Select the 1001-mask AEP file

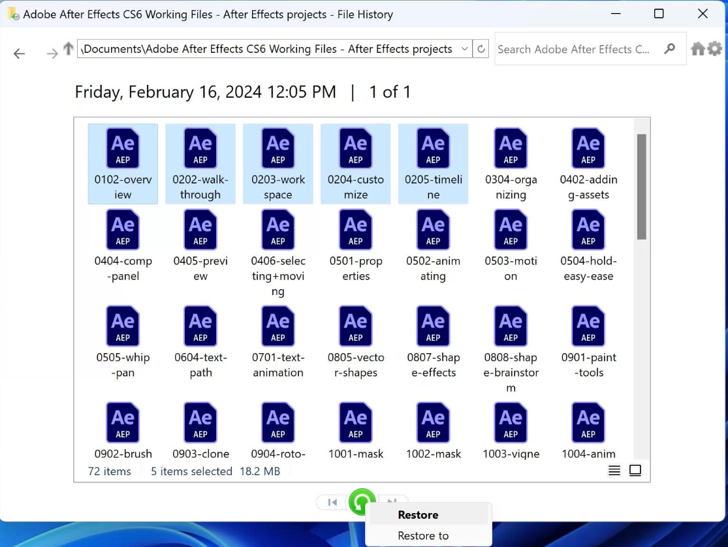[x=355, y=430]
